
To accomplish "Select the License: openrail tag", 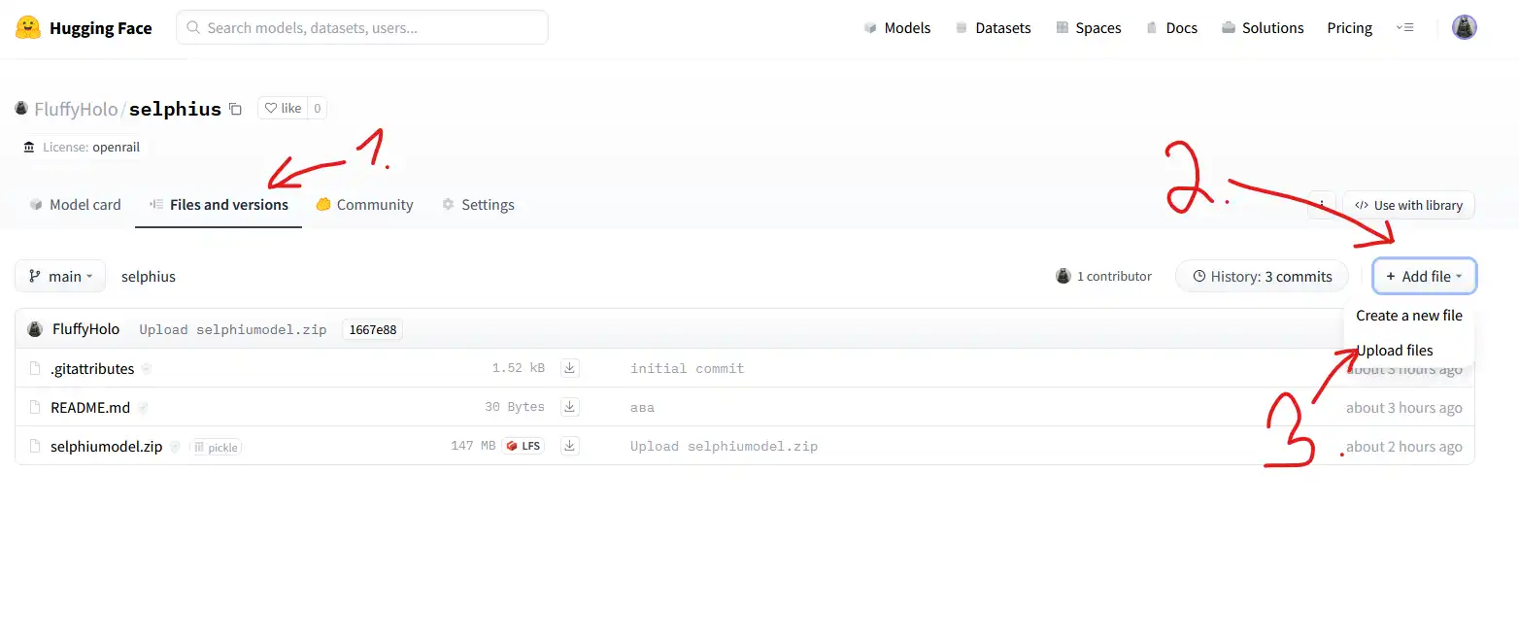I will (x=82, y=148).
